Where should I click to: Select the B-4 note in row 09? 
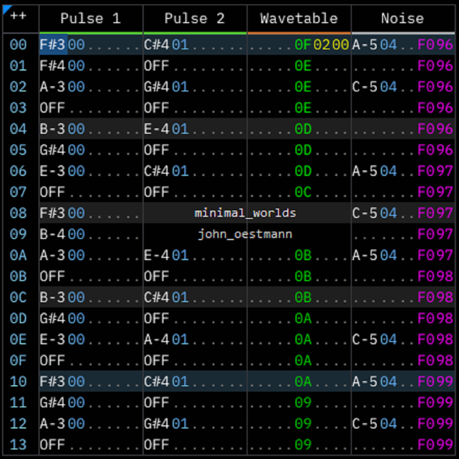(53, 234)
